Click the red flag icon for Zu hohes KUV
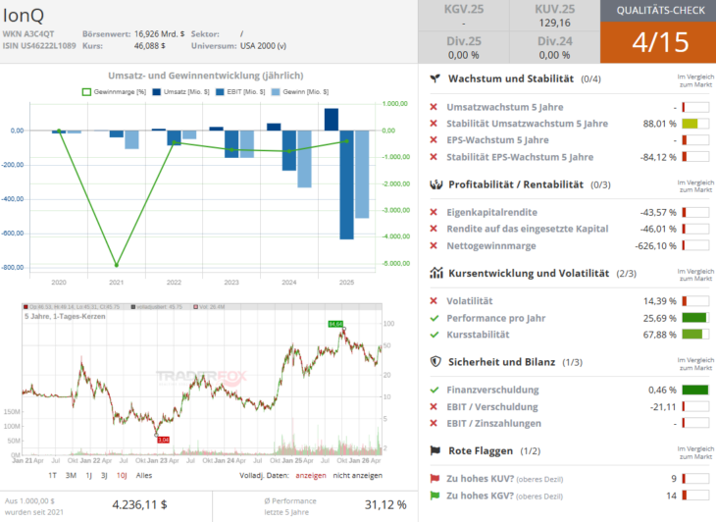This screenshot has width=716, height=522. [435, 479]
